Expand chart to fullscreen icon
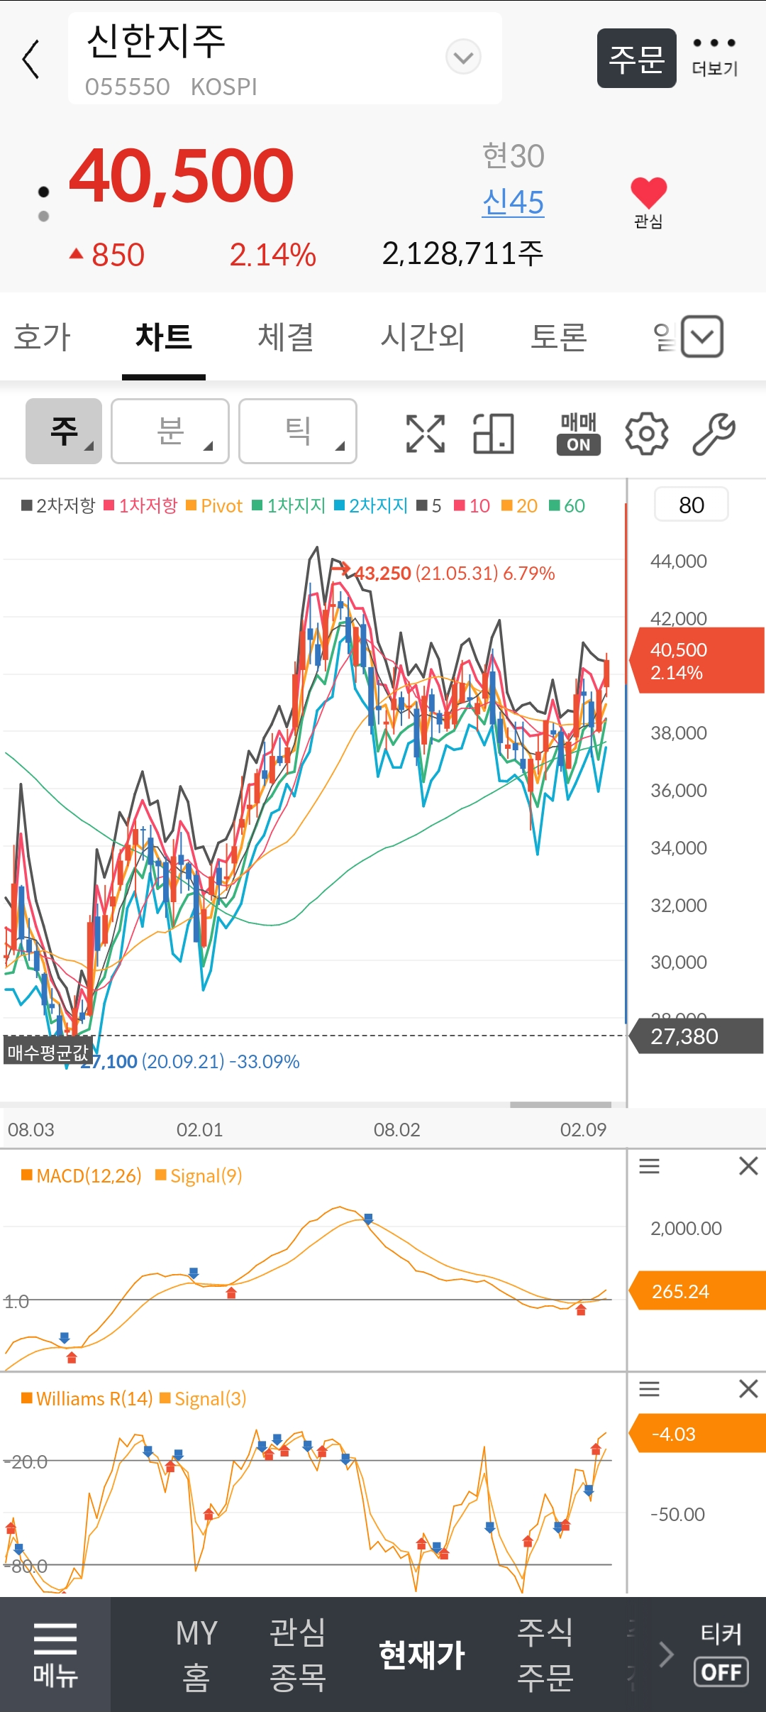766x1712 pixels. coord(426,434)
